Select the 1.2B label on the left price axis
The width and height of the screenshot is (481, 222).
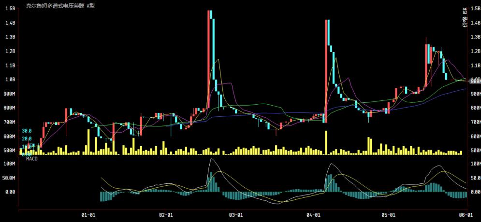[10, 51]
